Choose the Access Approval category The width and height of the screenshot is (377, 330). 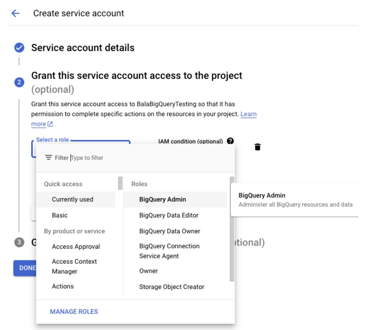[76, 246]
